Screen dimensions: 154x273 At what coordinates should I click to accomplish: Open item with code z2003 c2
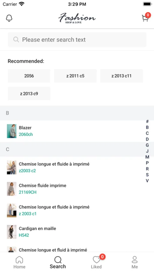(77, 167)
